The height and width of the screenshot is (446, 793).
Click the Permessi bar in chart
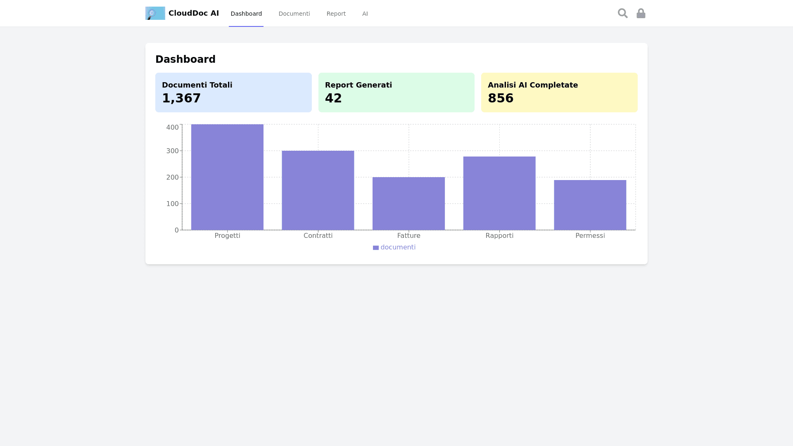click(x=590, y=205)
